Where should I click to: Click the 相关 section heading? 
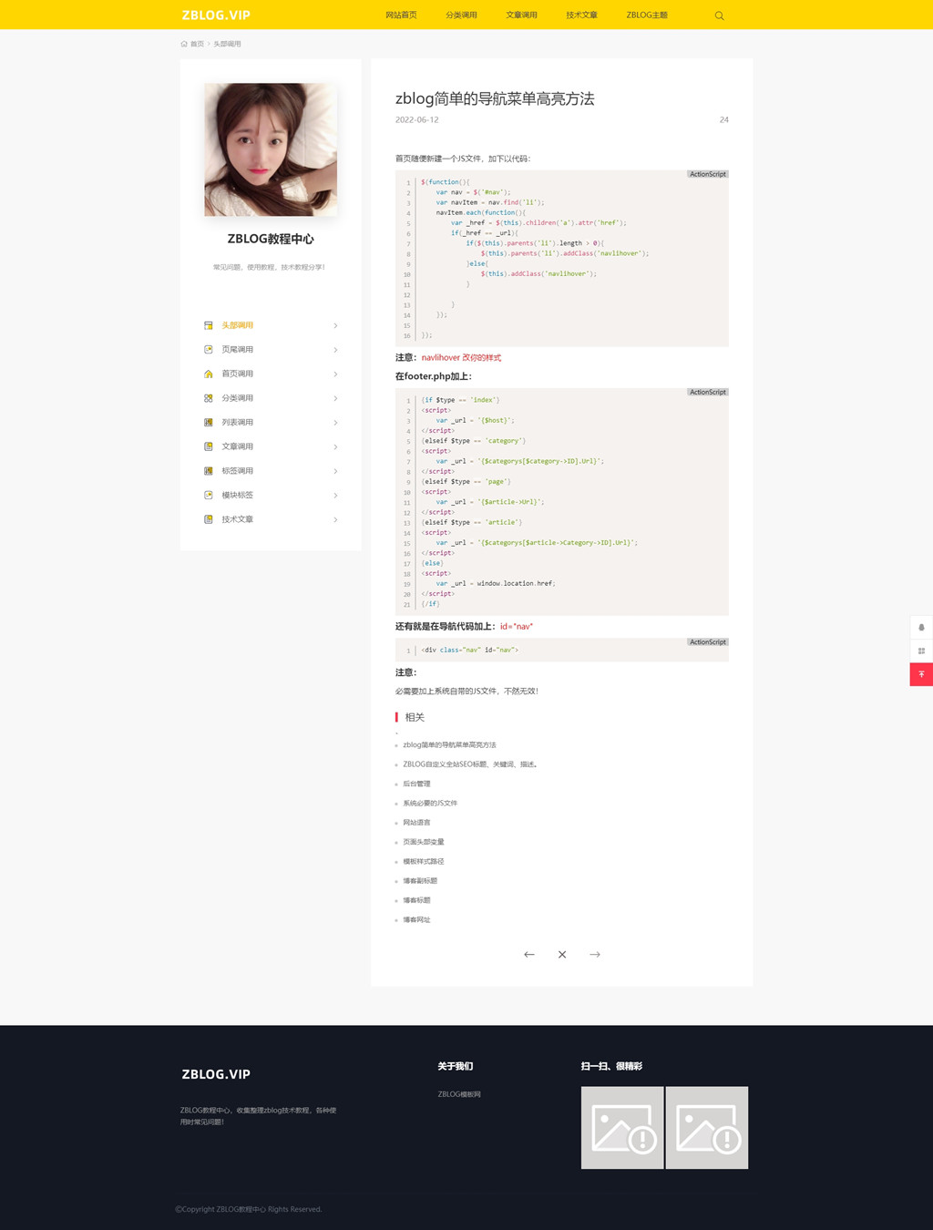click(415, 717)
